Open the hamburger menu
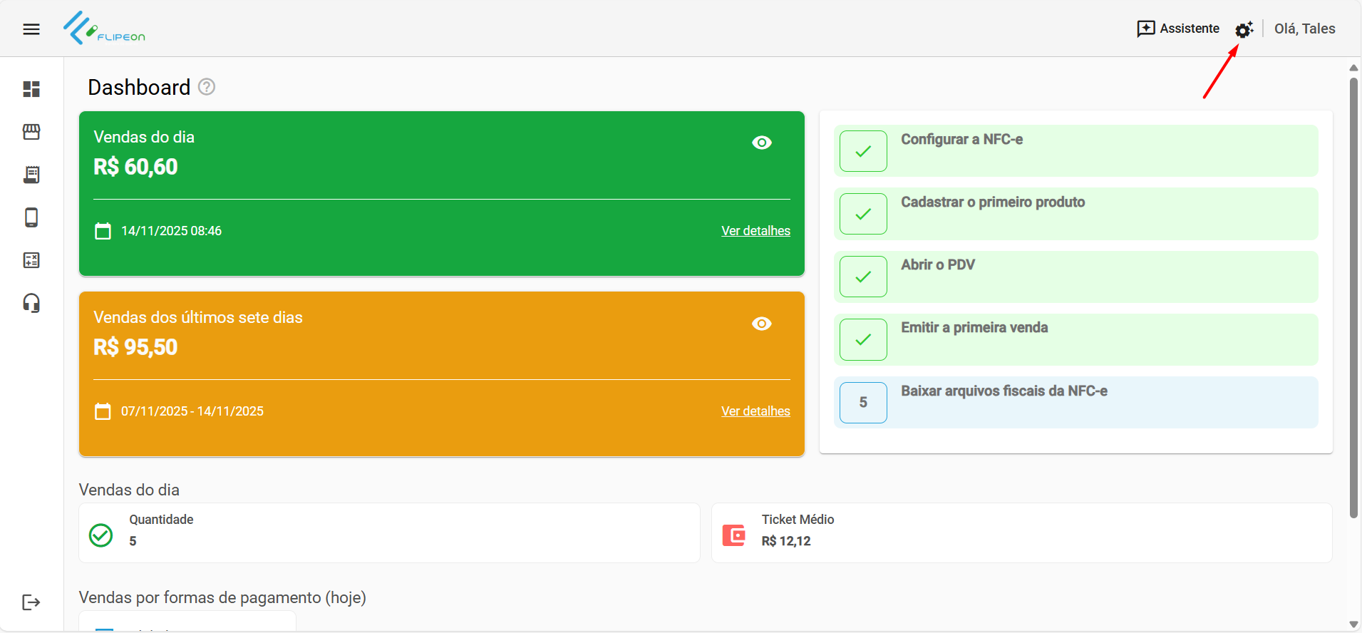The height and width of the screenshot is (633, 1362). [x=31, y=29]
